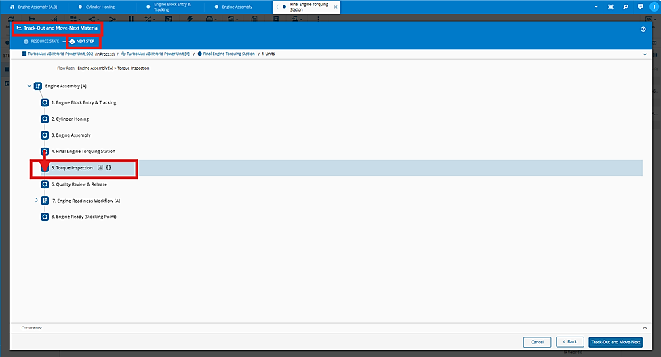Click the Track-Out and Move-Next button

click(x=616, y=342)
